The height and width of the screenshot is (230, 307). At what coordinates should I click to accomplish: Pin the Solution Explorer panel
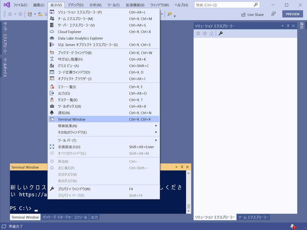[288, 26]
